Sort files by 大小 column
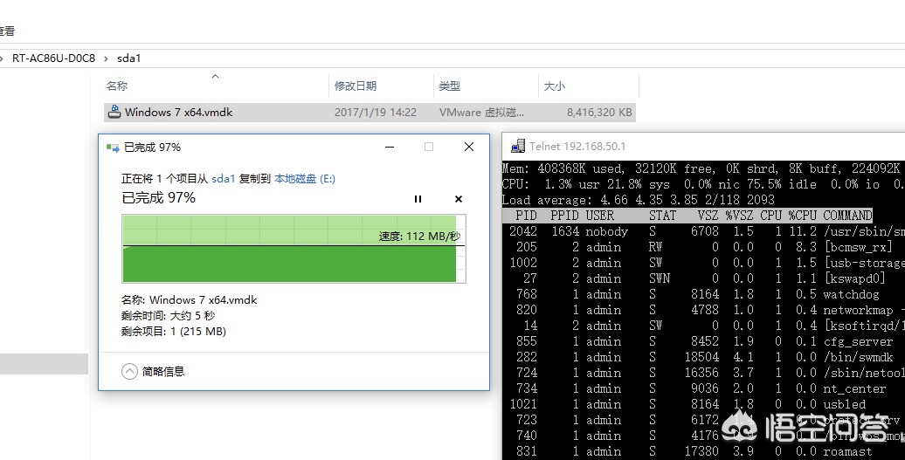905x460 pixels. click(555, 86)
